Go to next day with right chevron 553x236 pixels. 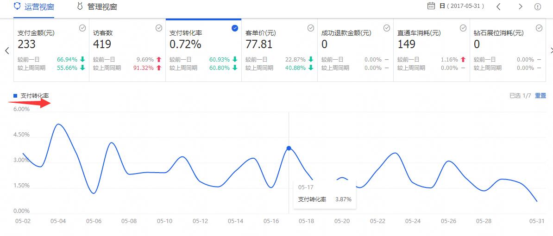pyautogui.click(x=520, y=6)
